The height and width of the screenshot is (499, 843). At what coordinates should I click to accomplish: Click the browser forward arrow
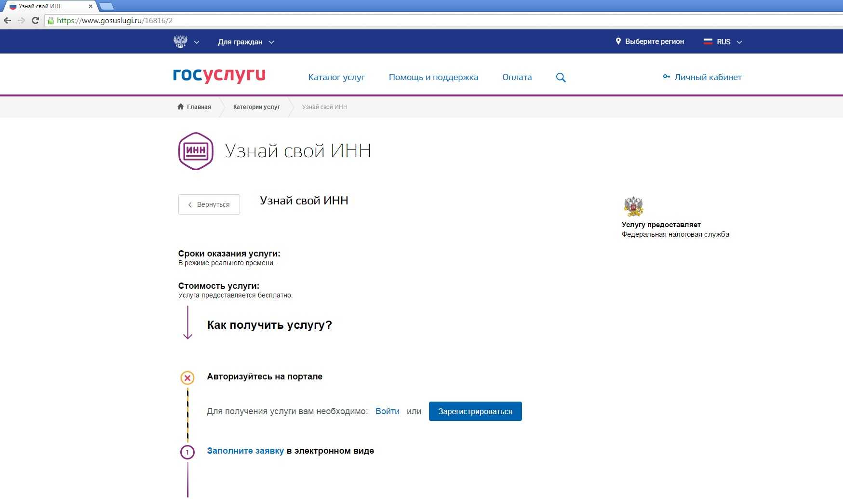pos(21,20)
